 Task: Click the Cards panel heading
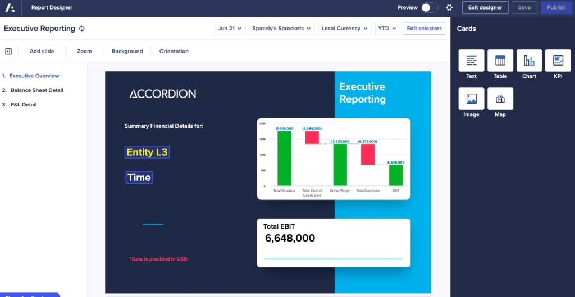click(x=466, y=29)
